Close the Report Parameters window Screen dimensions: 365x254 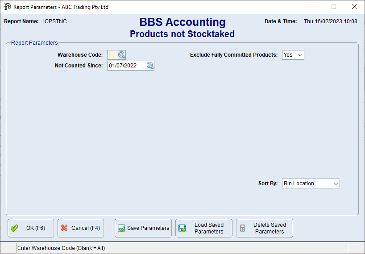click(354, 7)
